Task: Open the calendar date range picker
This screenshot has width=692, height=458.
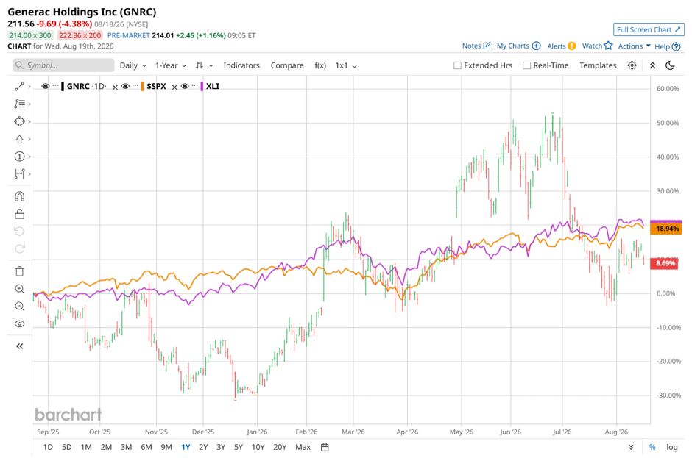Action: point(325,448)
